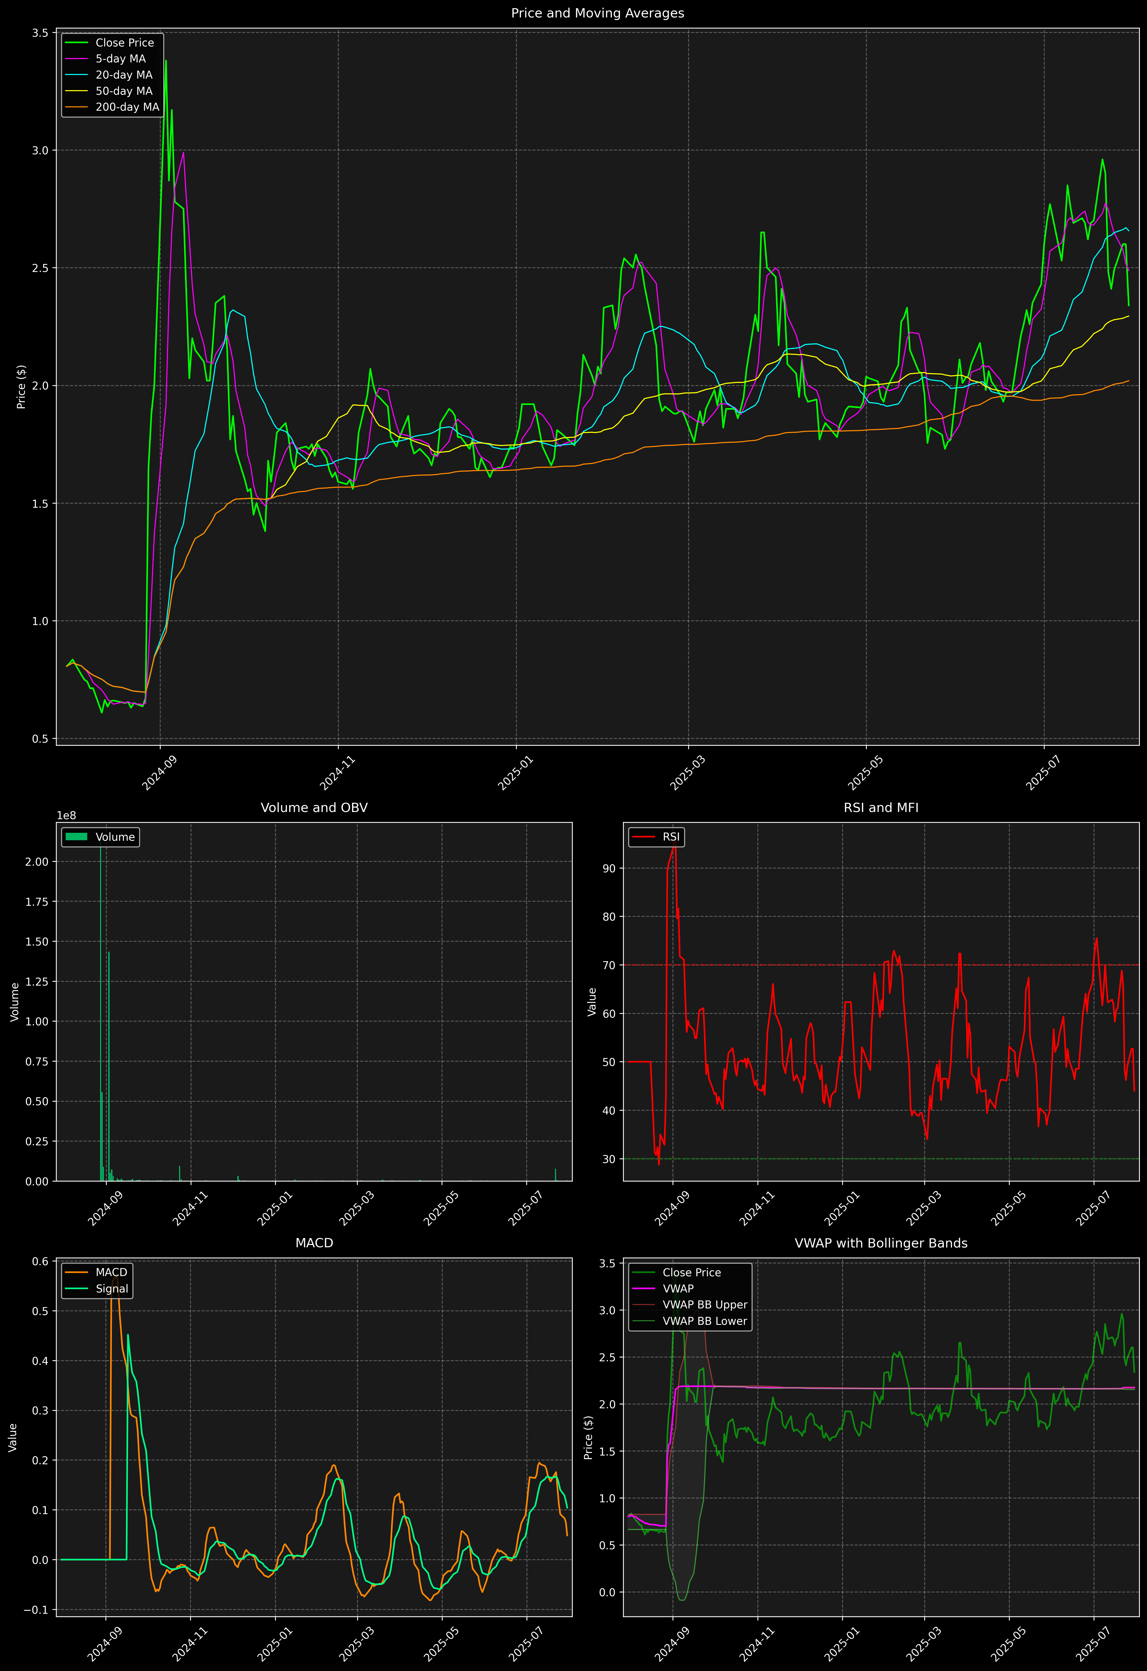Click the '1e8' scale exponent above the volume chart

click(x=66, y=815)
